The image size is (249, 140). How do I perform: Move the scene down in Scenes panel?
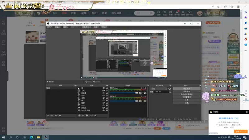(60, 115)
